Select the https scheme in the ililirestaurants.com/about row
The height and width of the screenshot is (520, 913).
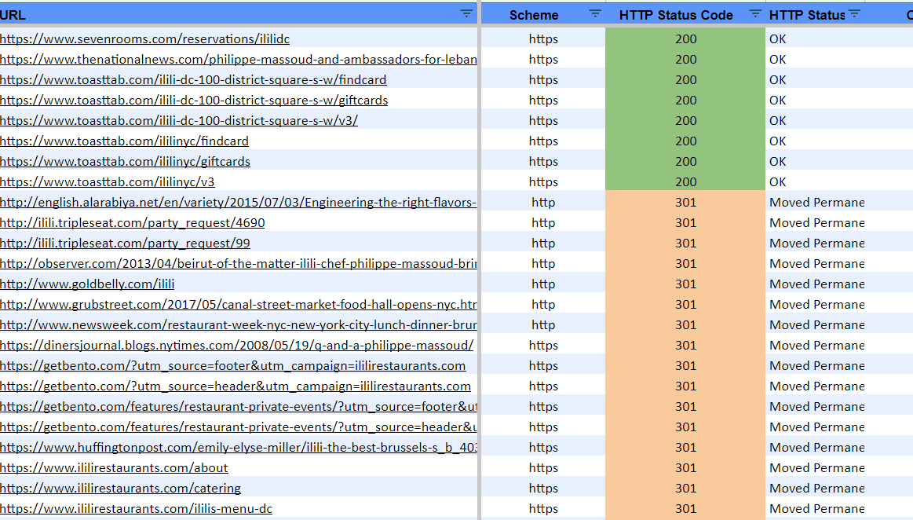click(x=543, y=467)
